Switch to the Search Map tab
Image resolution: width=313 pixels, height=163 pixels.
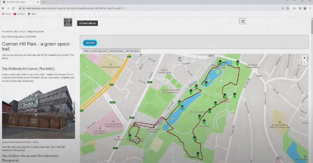click(116, 51)
